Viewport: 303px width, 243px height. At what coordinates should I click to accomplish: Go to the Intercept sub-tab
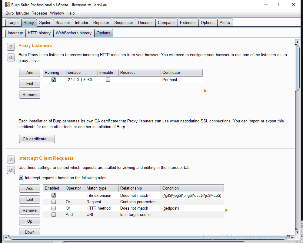15,33
